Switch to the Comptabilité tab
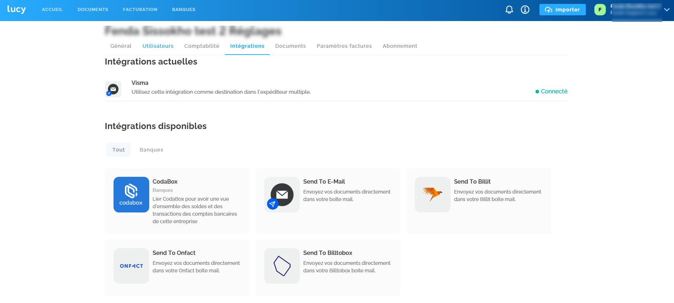Image resolution: width=674 pixels, height=303 pixels. tap(202, 46)
